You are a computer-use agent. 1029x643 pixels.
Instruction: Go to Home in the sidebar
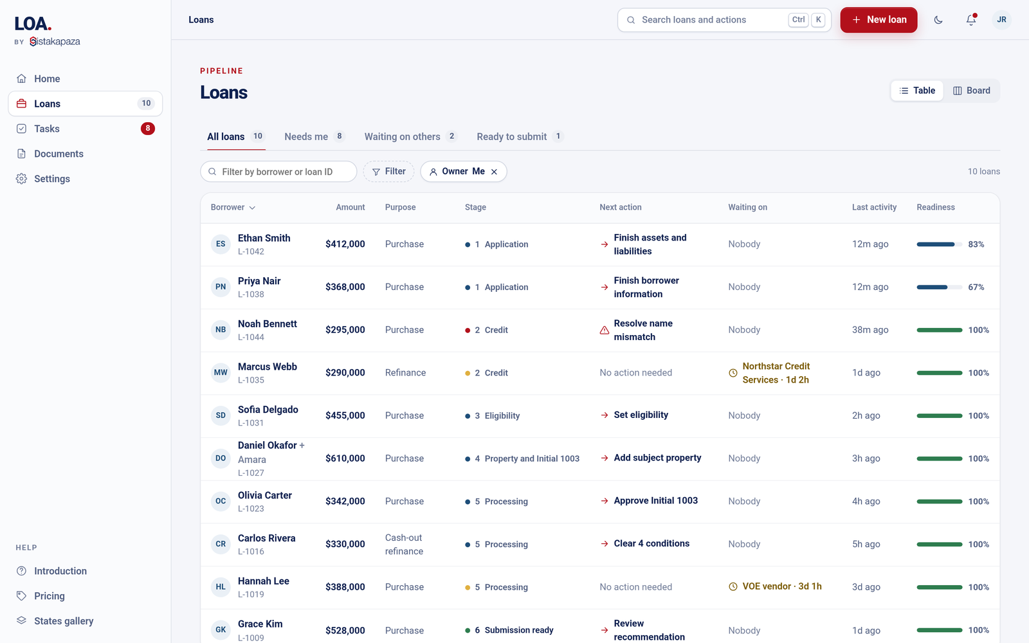coord(85,79)
